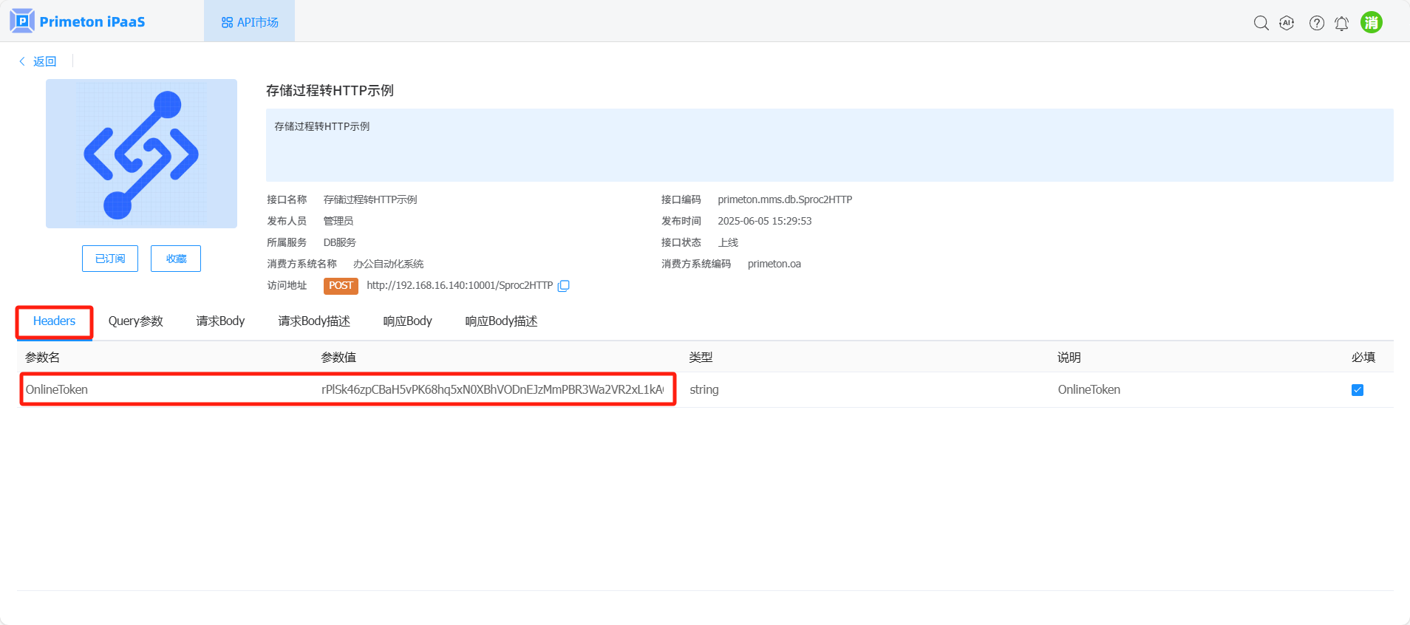Switch to the 请求Body tab
The image size is (1410, 625).
pos(220,321)
